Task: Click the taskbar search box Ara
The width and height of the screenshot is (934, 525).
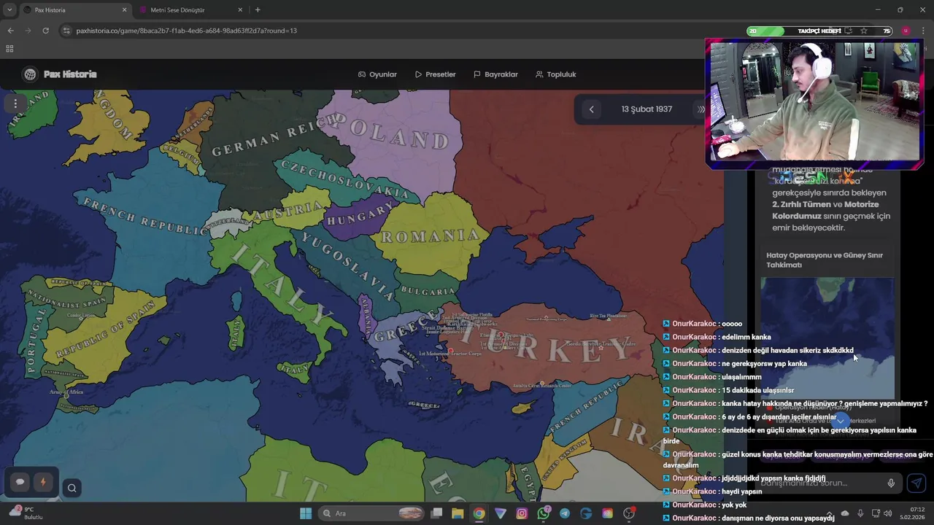Action: (372, 513)
